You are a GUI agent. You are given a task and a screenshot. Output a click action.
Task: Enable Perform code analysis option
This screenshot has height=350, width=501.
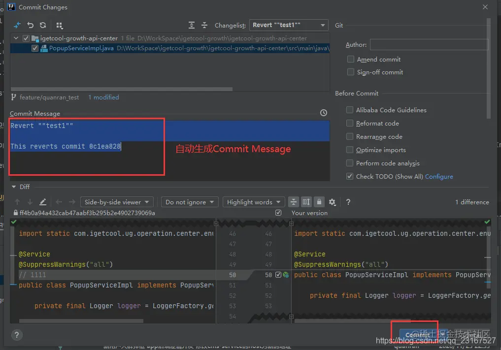[x=350, y=163]
